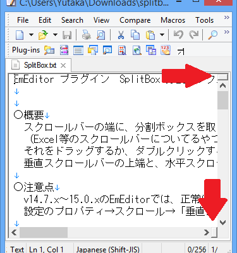Click the split box above the vertical scrollbar
Screen dimensions: 237x253
[223, 77]
